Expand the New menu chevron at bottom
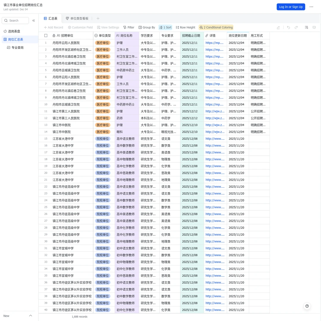 31,316
